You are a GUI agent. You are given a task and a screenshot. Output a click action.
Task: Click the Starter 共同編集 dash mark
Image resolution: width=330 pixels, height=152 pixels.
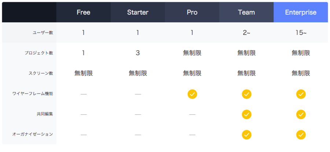138,115
